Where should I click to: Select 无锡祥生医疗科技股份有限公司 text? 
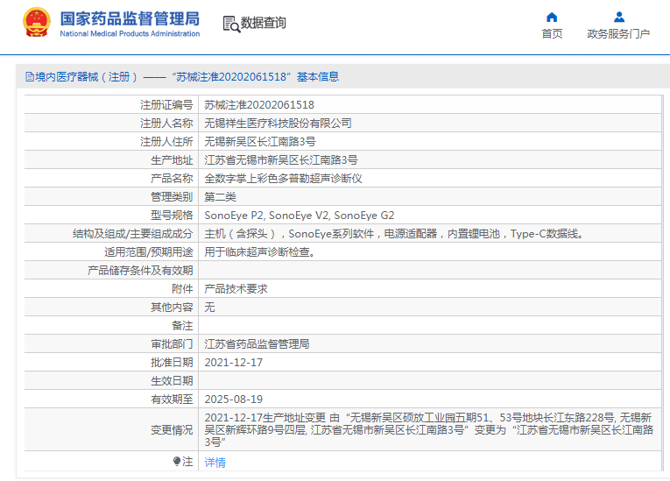point(278,124)
